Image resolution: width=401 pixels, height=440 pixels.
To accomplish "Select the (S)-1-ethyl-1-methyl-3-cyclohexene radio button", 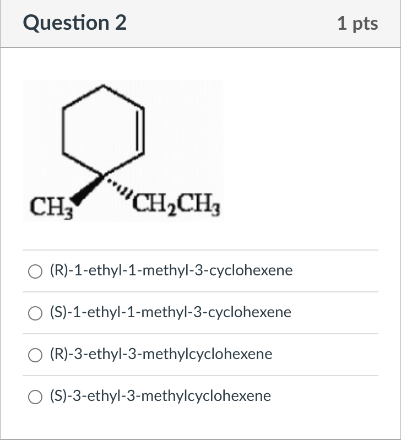I will [35, 313].
